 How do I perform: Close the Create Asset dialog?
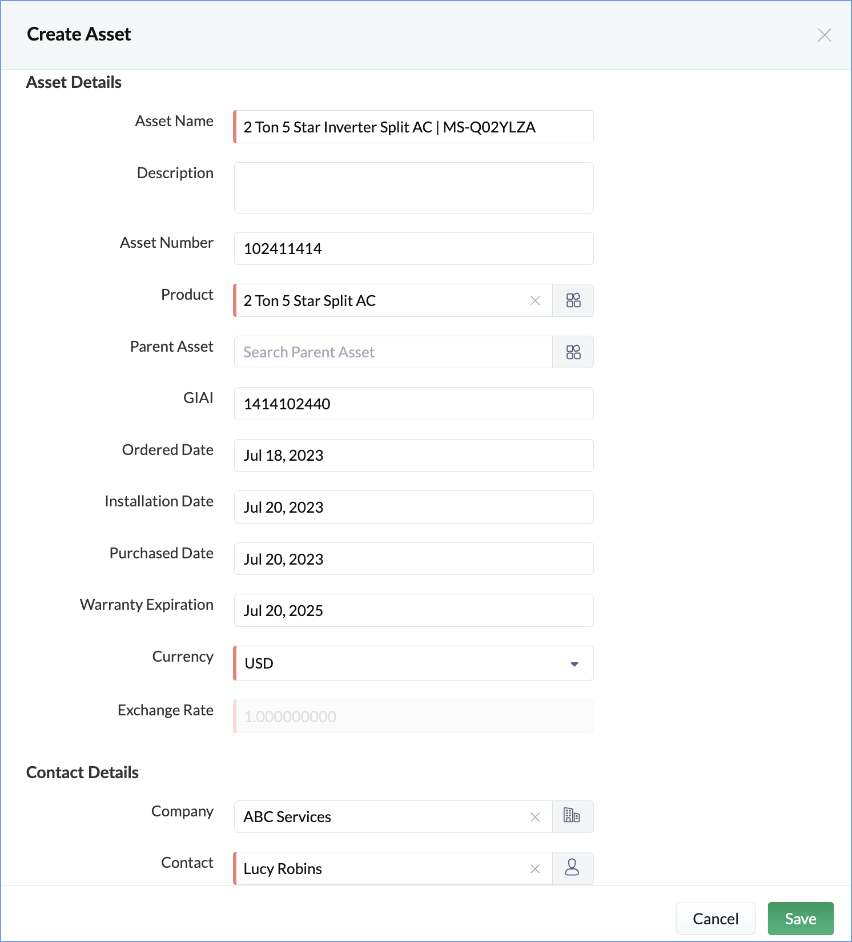coord(824,35)
